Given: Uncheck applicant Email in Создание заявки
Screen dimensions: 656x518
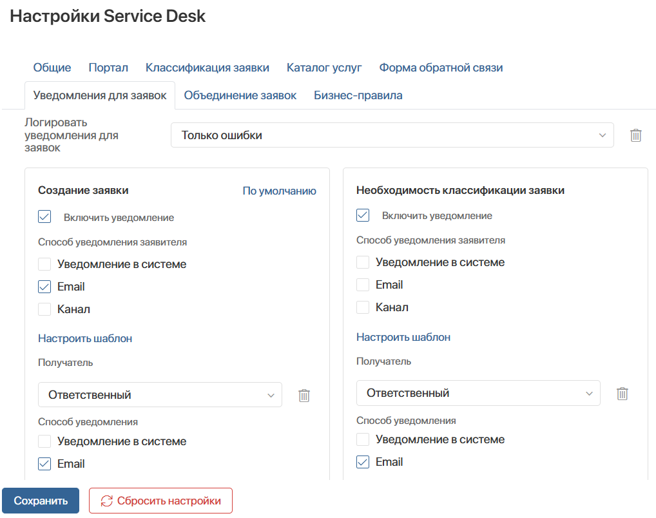Looking at the screenshot, I should pos(44,287).
